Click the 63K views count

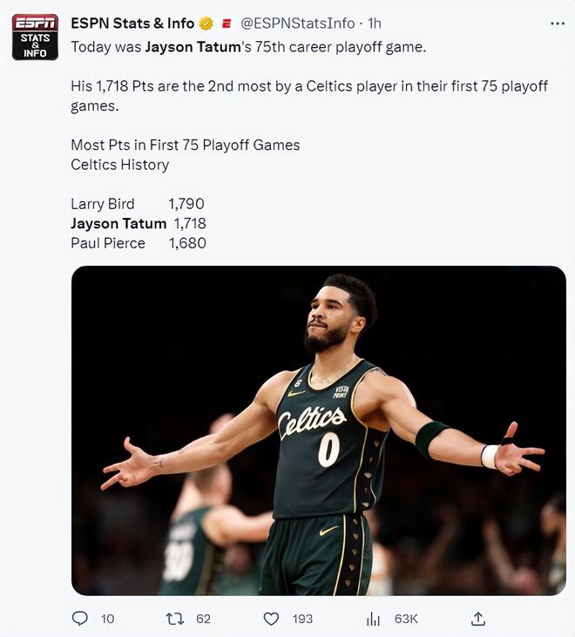(x=406, y=619)
